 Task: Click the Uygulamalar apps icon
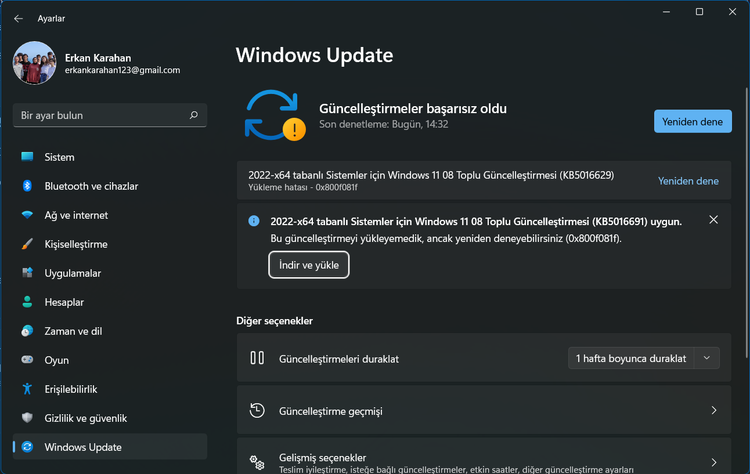click(x=27, y=273)
